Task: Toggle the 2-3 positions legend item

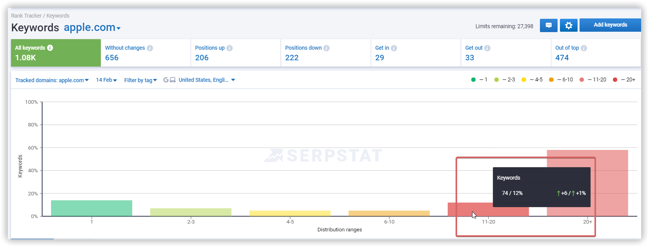Action: pos(505,79)
